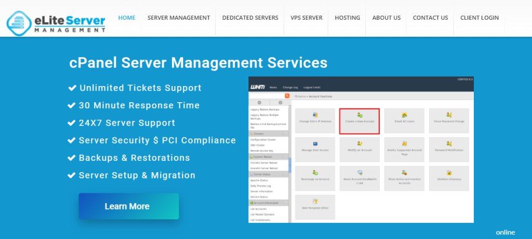
Task: Select Configuration Cluster in sidebar
Action: coord(263,139)
